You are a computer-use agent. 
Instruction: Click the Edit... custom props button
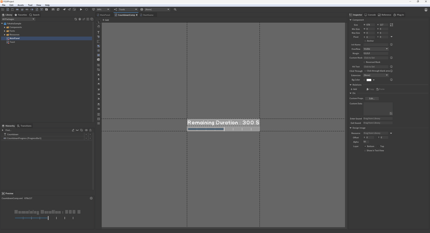coord(372,98)
